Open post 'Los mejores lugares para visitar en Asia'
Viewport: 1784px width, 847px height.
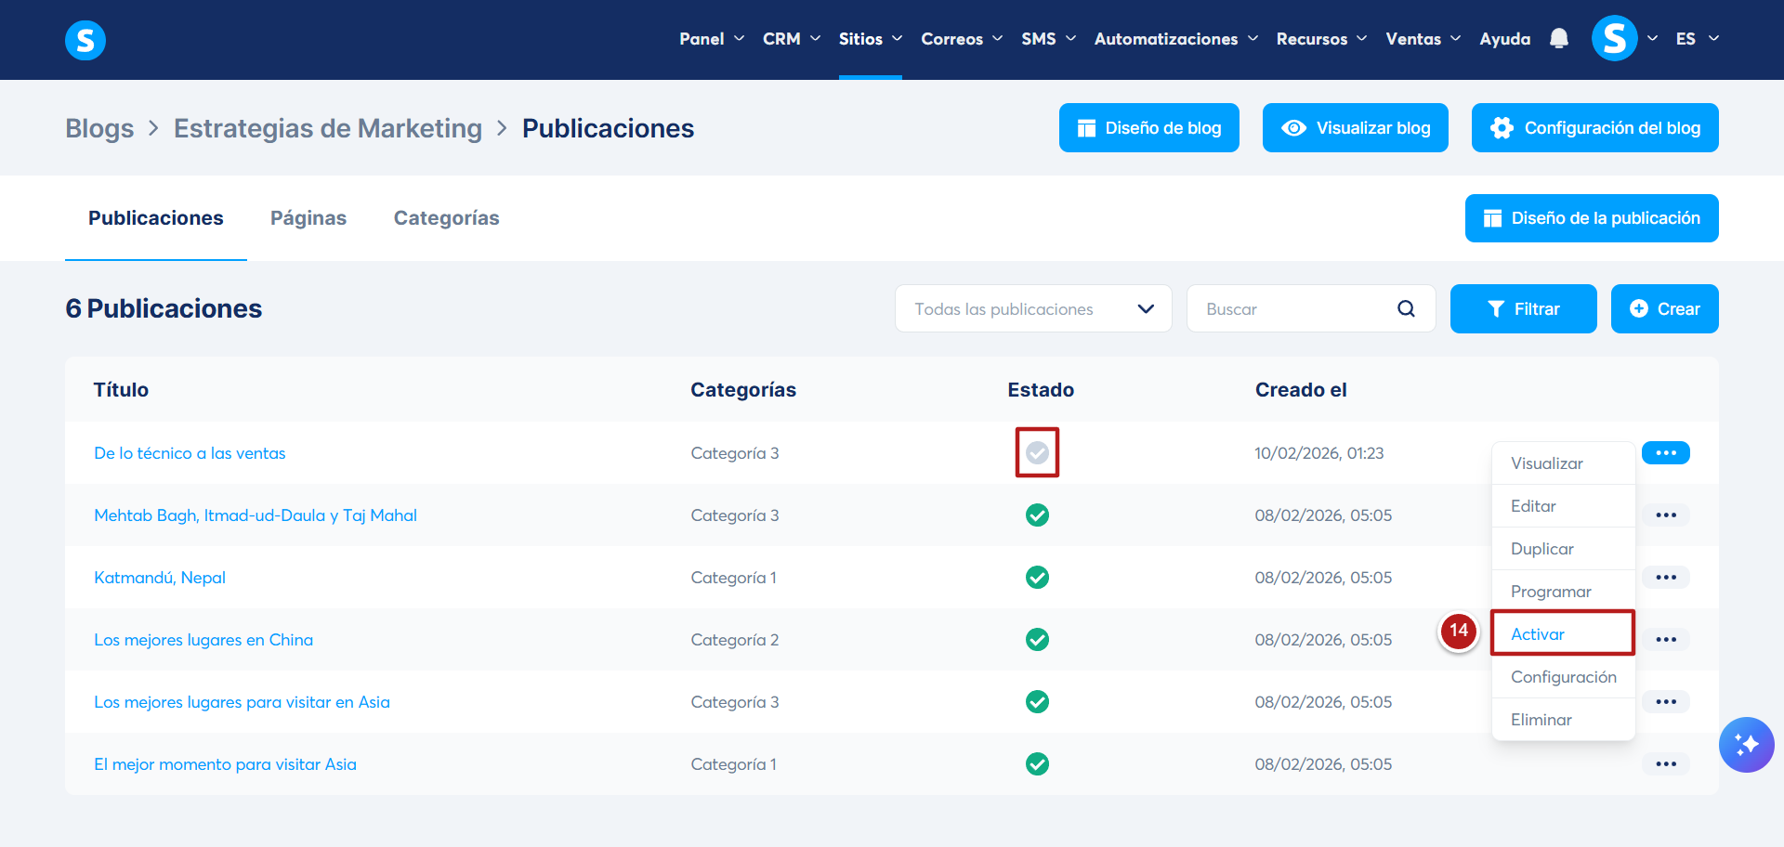[x=242, y=702]
